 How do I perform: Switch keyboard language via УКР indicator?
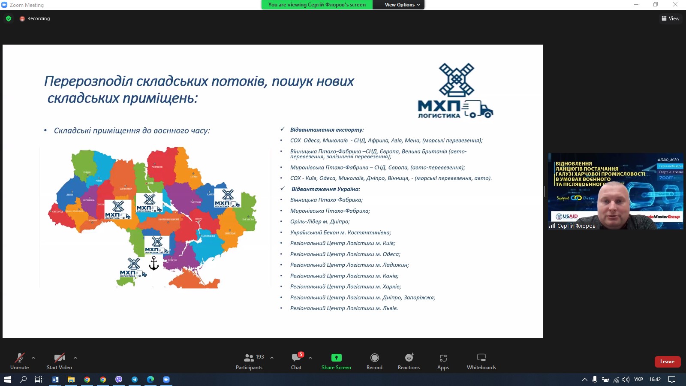[x=638, y=380]
